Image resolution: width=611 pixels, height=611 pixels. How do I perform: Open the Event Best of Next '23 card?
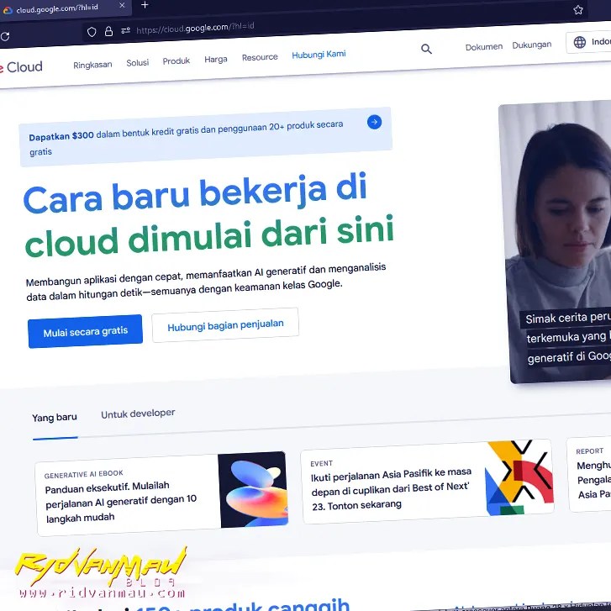pyautogui.click(x=428, y=482)
